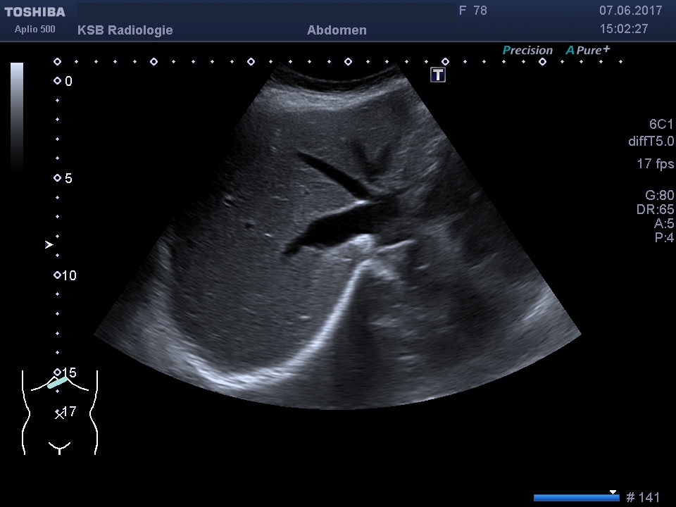Click the focus position arrowhead on depth scale
The height and width of the screenshot is (507, 676).
[49, 244]
